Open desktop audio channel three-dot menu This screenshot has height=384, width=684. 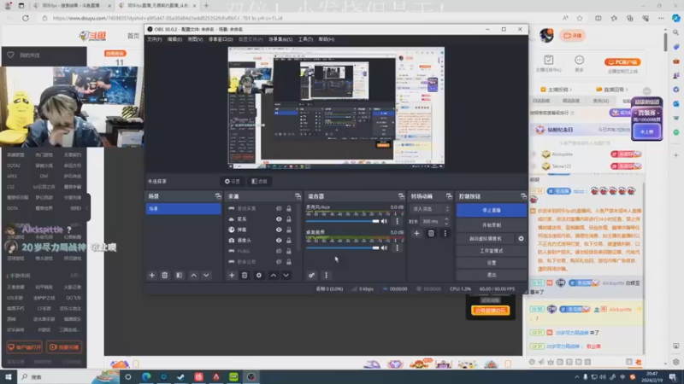(397, 248)
